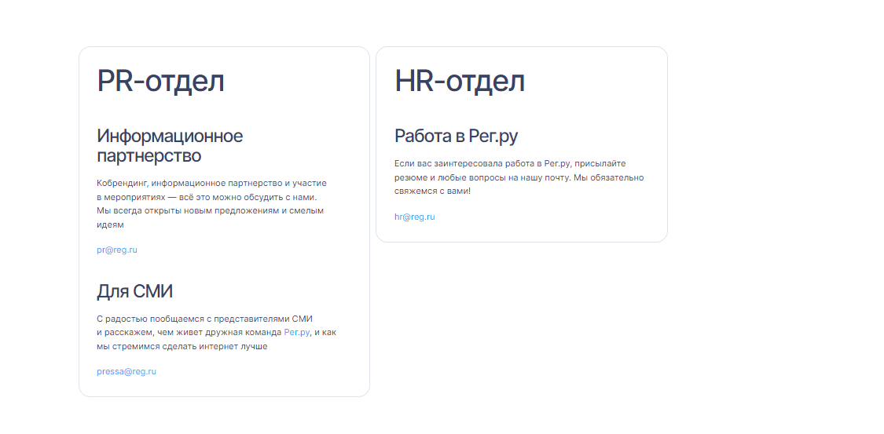Follow the Рег.ру link in Для СМИ text

[297, 332]
